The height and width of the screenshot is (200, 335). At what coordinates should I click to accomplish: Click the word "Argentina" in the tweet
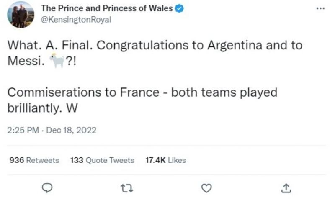[x=226, y=45]
